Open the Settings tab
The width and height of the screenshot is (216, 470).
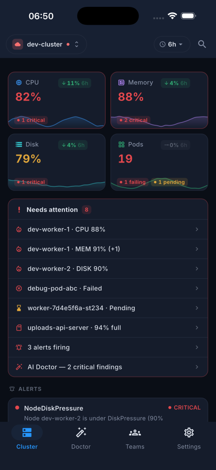click(x=189, y=438)
